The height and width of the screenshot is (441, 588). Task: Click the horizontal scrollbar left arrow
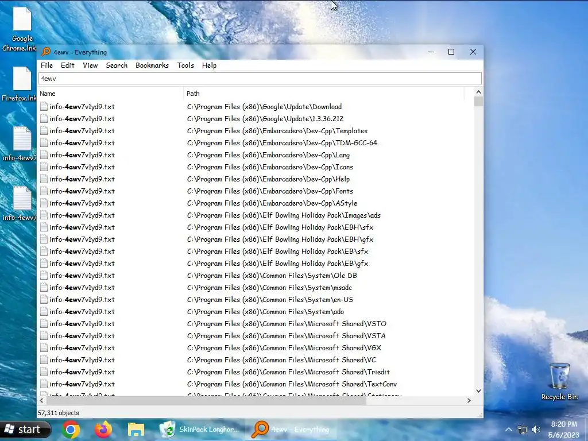coord(41,400)
